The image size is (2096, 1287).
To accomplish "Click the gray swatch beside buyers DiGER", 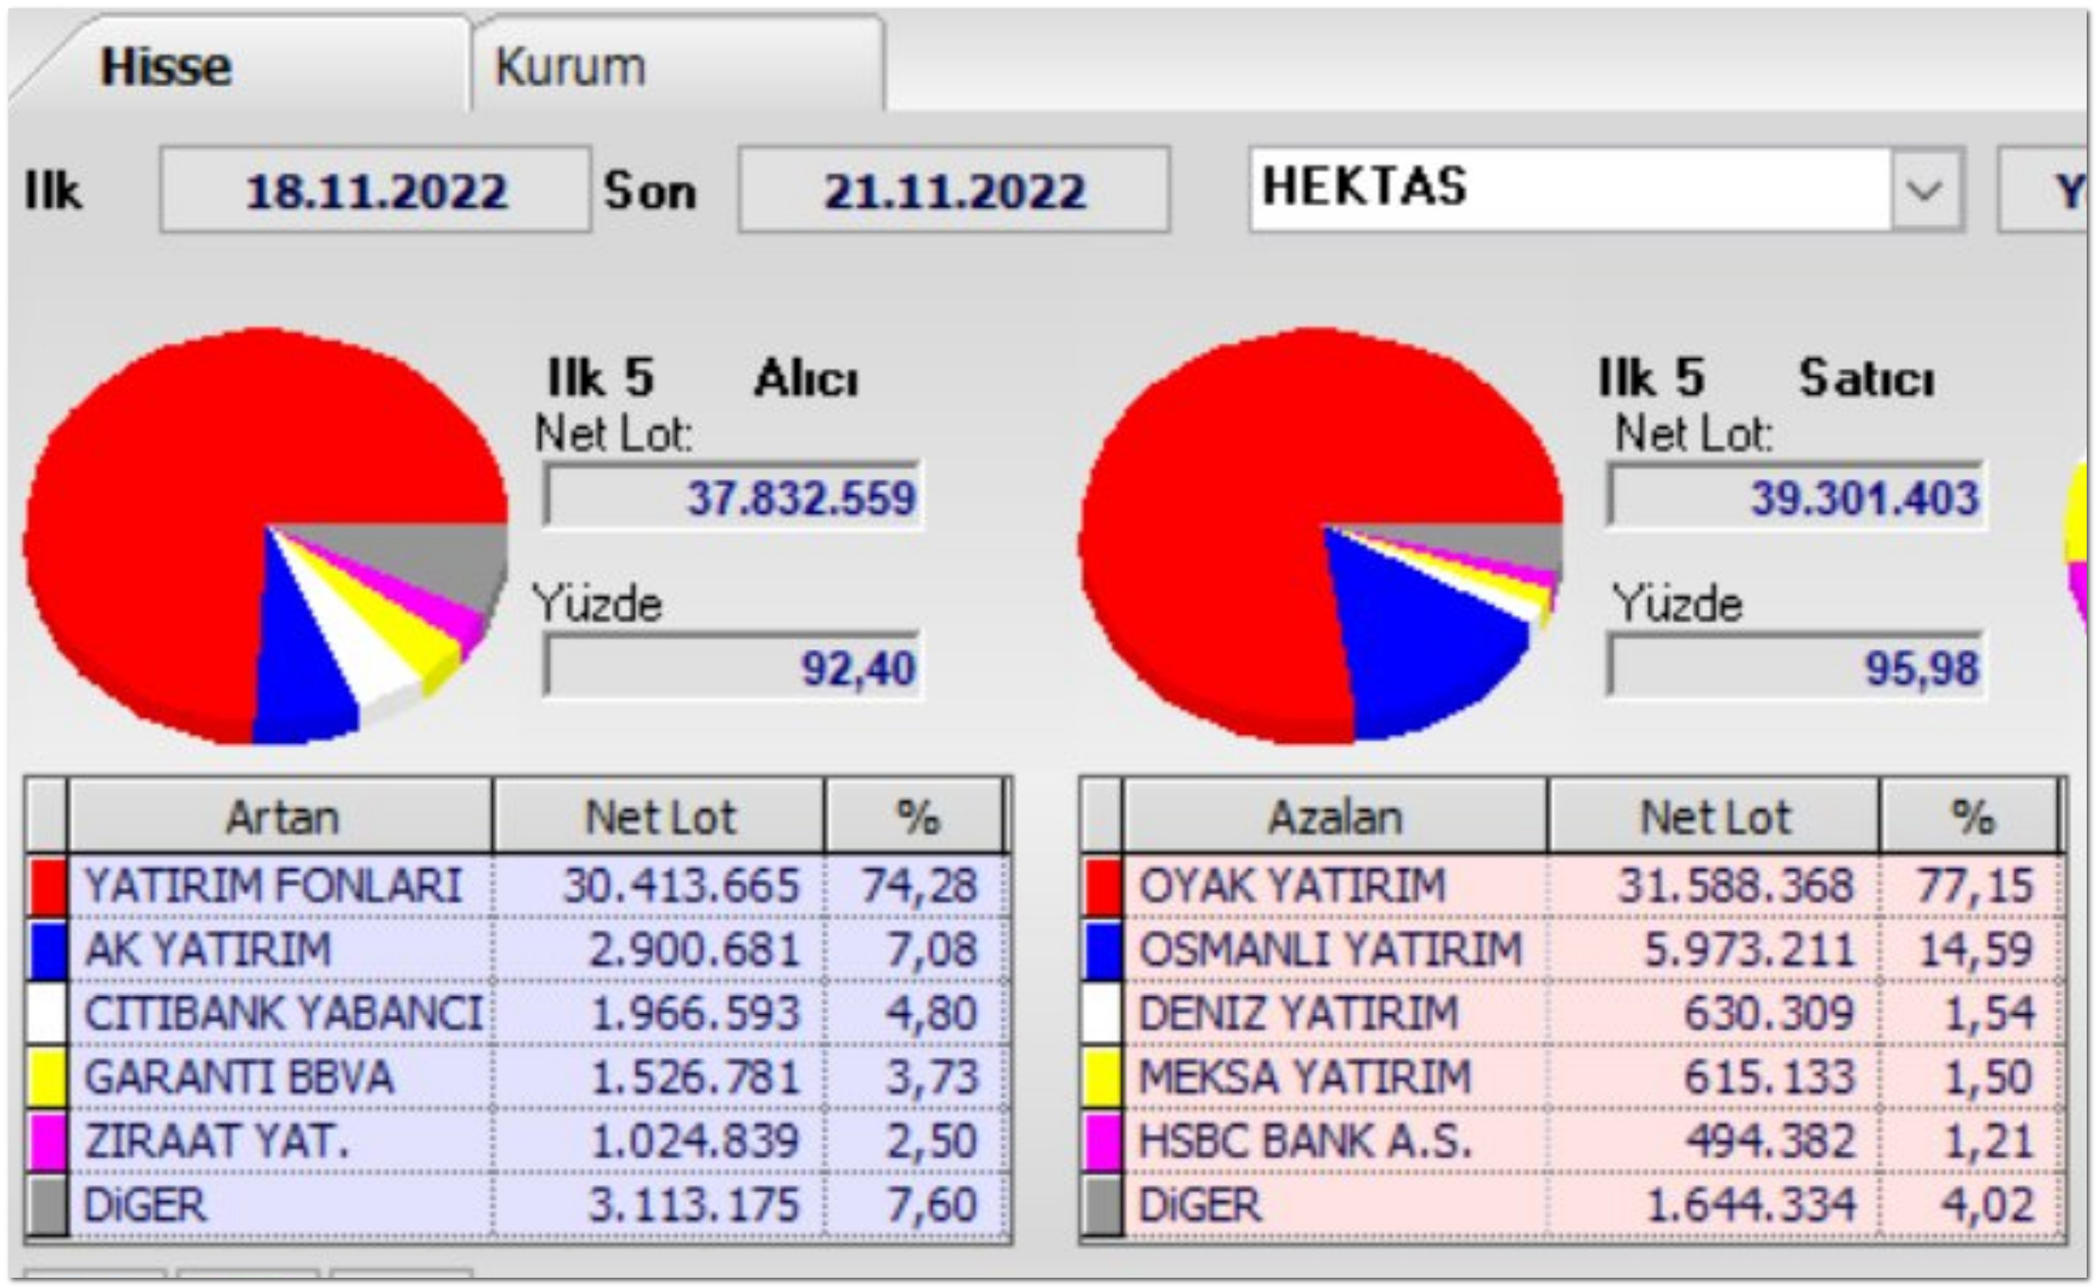I will pos(47,1205).
